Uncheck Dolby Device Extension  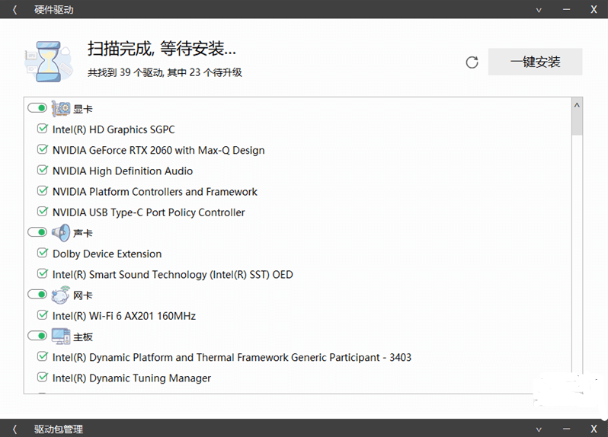(42, 253)
